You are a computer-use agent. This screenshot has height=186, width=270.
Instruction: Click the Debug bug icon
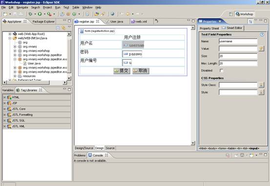(x=30, y=14)
